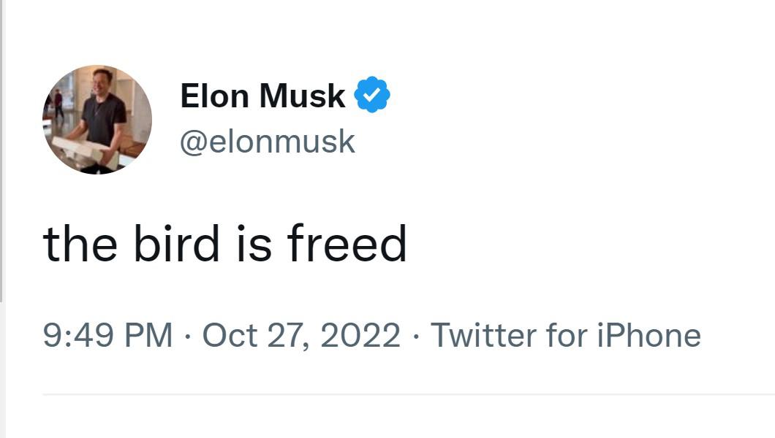
Task: Click the Oct 27, 2022 date
Action: (301, 335)
